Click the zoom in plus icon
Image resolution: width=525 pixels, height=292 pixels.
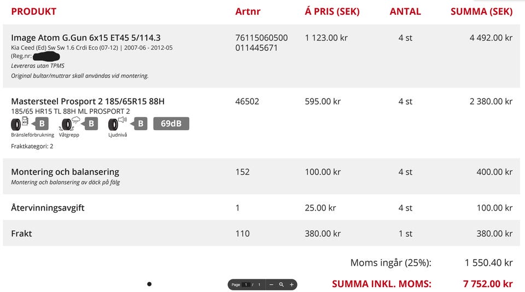[291, 285]
